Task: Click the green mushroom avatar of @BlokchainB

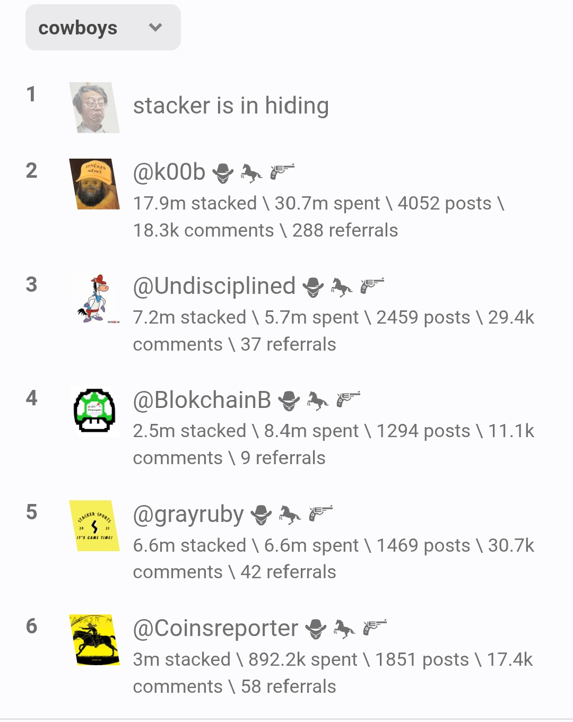Action: [x=94, y=412]
